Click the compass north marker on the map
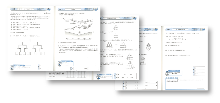The image size is (220, 103). pos(93,33)
